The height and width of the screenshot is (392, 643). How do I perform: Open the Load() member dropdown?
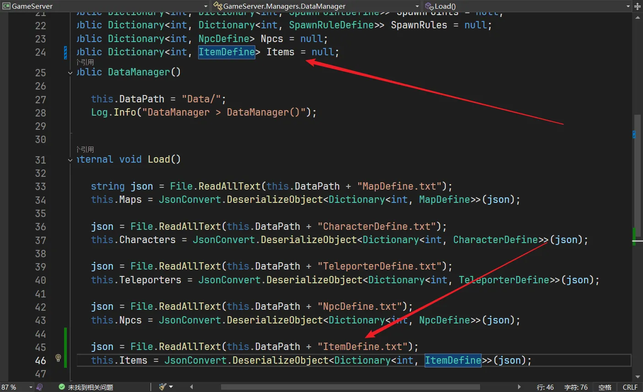tap(628, 6)
